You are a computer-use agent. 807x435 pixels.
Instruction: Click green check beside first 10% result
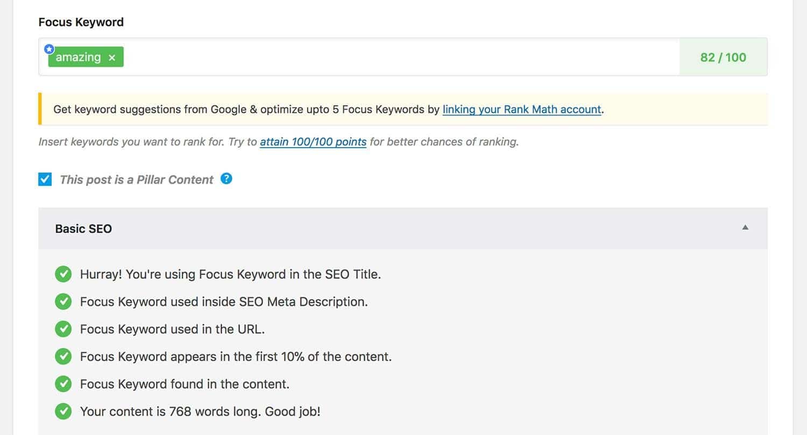(x=63, y=356)
